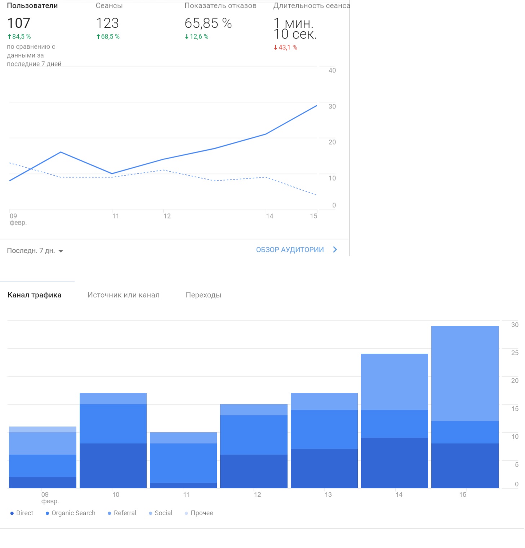The height and width of the screenshot is (548, 525).
Task: Select the Канал трафика tab
Action: pyautogui.click(x=35, y=295)
